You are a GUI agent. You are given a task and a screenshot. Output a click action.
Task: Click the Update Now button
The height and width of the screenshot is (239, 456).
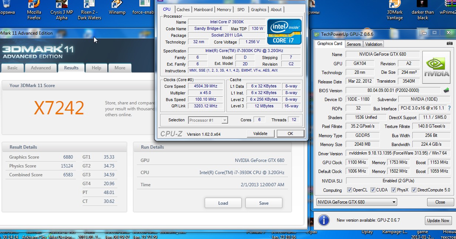click(438, 221)
